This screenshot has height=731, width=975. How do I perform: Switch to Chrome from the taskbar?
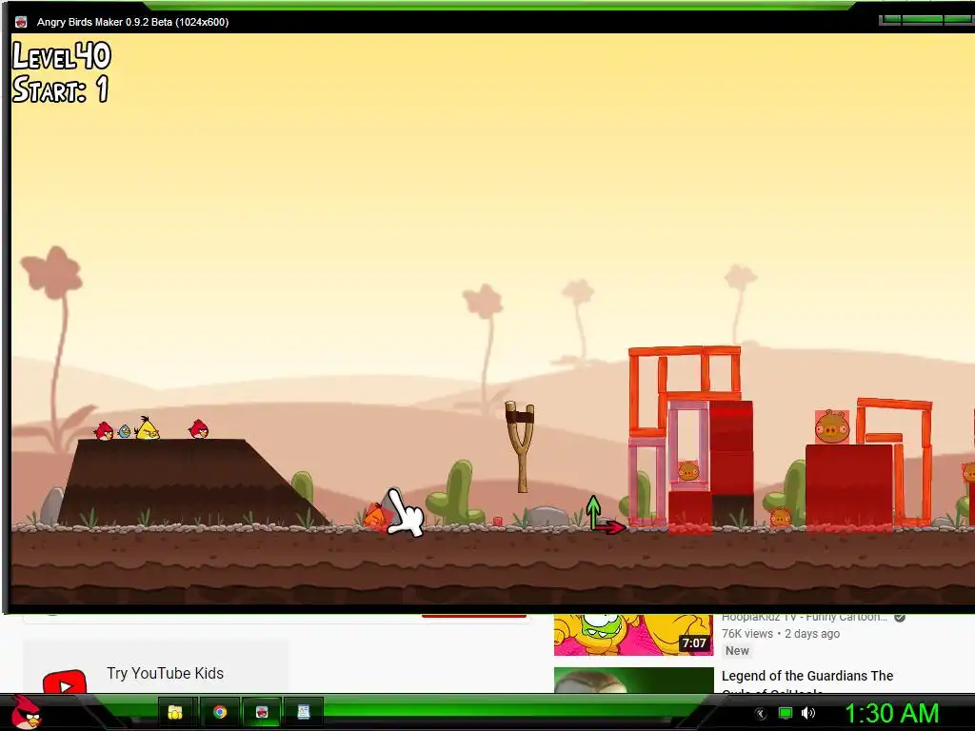click(x=220, y=712)
